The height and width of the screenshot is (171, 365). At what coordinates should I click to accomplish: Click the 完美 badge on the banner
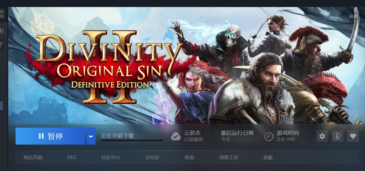(x=353, y=16)
